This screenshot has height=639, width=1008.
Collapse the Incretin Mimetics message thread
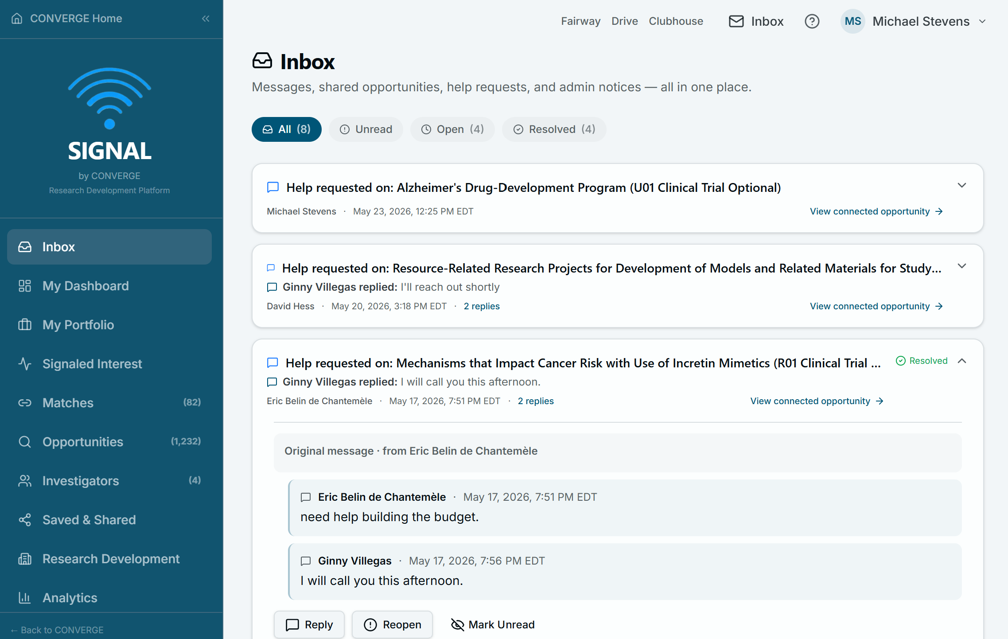(961, 361)
